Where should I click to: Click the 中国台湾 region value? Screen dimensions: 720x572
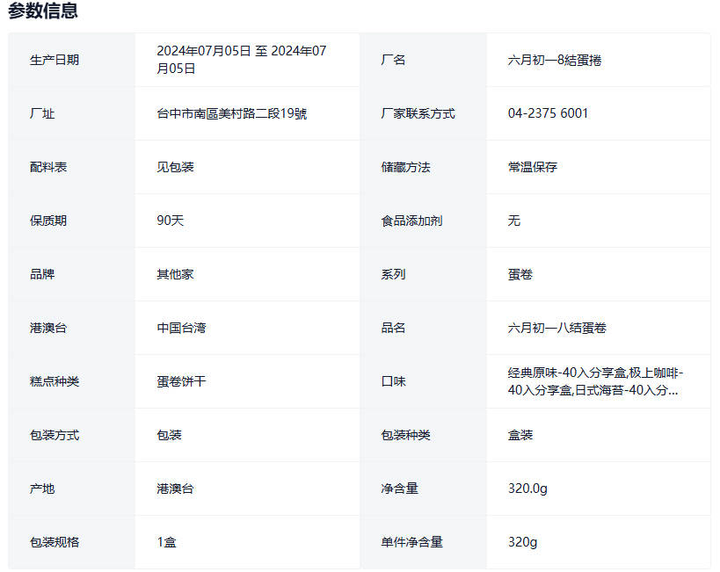pyautogui.click(x=182, y=328)
